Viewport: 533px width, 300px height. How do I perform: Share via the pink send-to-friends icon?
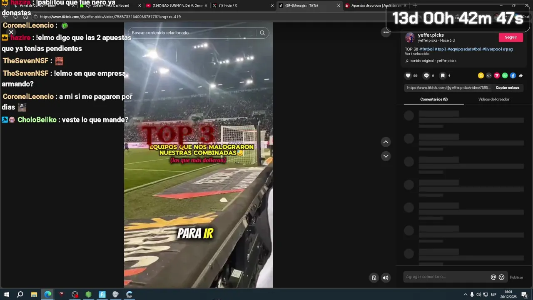coord(497,75)
